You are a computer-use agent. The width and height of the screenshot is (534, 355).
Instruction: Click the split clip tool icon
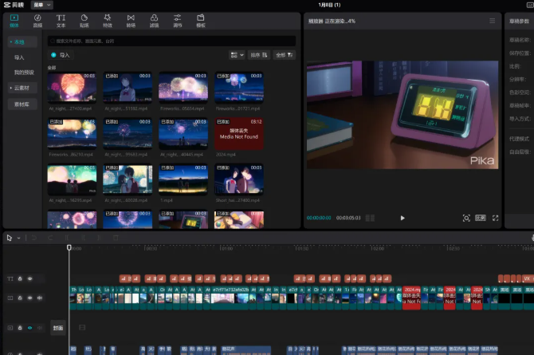tap(67, 238)
